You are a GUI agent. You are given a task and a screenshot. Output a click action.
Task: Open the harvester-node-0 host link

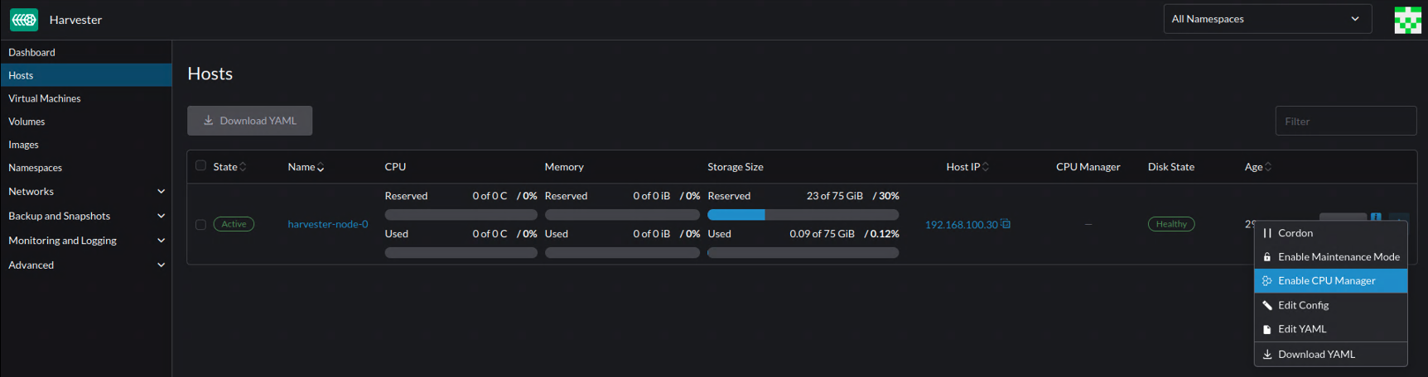[328, 224]
